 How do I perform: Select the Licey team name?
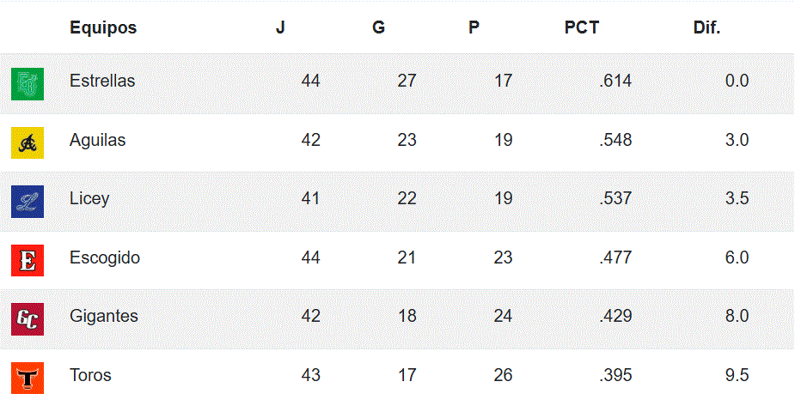(89, 198)
